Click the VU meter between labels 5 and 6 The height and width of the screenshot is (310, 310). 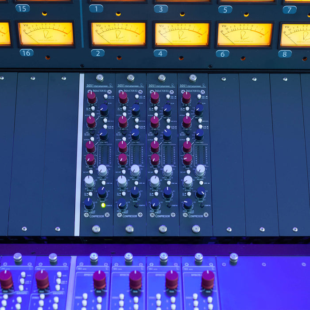[245, 35]
